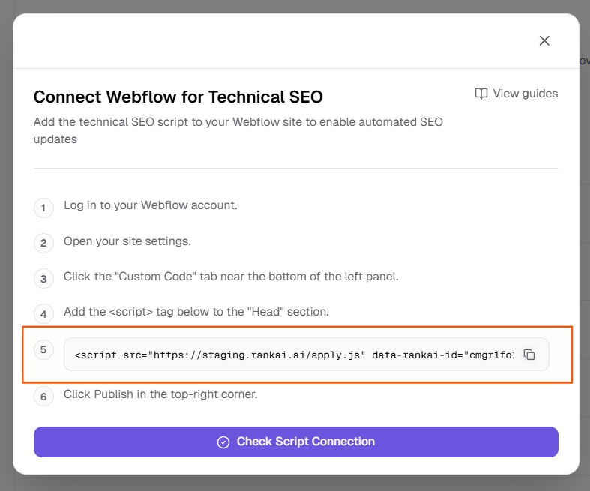Click the step 6 number badge
This screenshot has height=491, width=590.
coord(43,395)
